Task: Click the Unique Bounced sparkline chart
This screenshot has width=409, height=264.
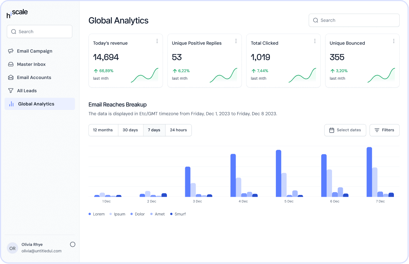Action: (x=381, y=75)
